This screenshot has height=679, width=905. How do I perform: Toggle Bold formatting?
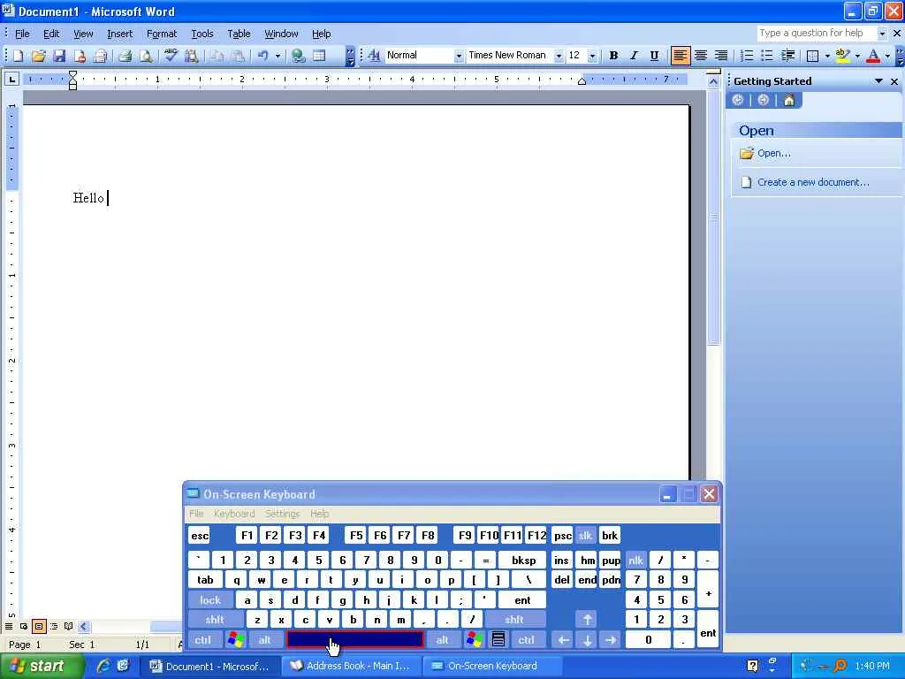click(x=613, y=56)
